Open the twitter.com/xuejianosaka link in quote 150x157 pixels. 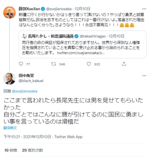coord(81,53)
